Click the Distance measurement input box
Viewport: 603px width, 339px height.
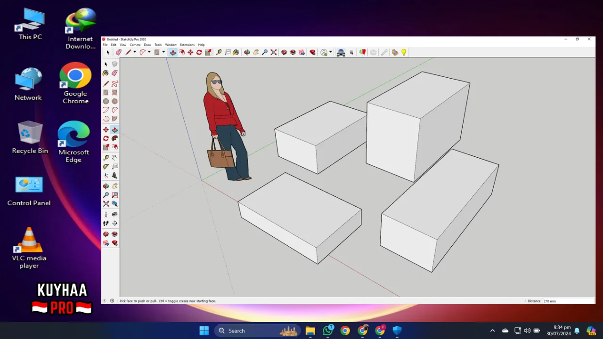point(568,301)
